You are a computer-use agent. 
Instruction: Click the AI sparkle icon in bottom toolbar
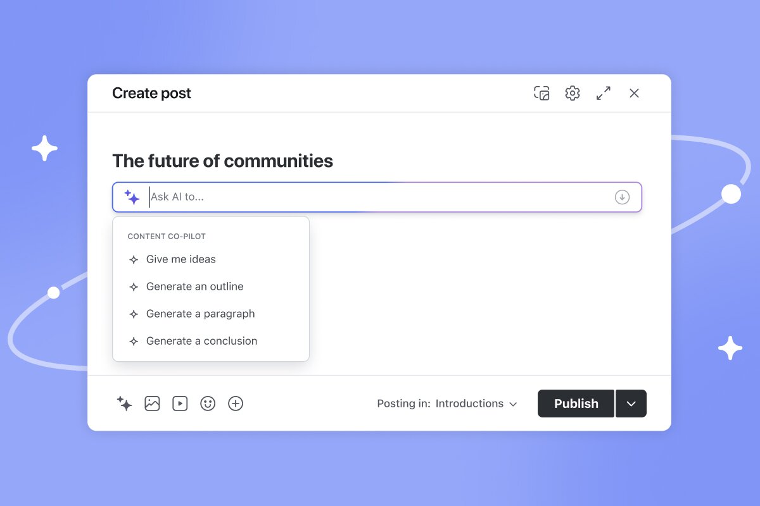[124, 404]
